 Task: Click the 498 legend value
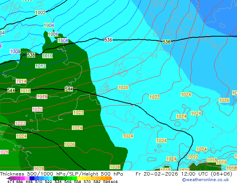(x=29, y=182)
